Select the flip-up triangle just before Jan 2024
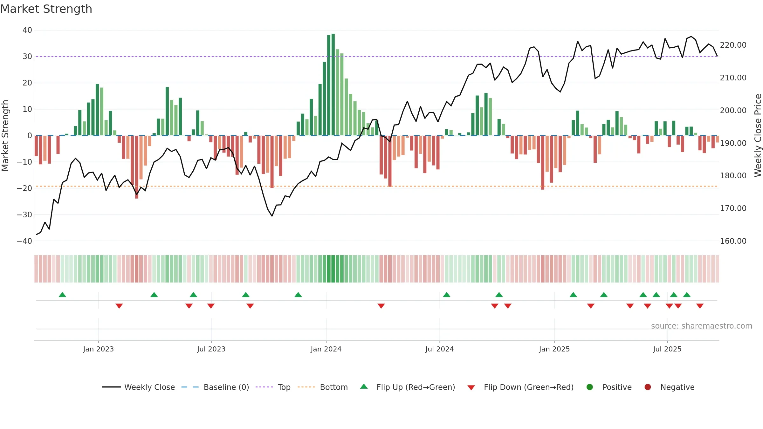Screen dimensions: 763x429 pyautogui.click(x=298, y=295)
